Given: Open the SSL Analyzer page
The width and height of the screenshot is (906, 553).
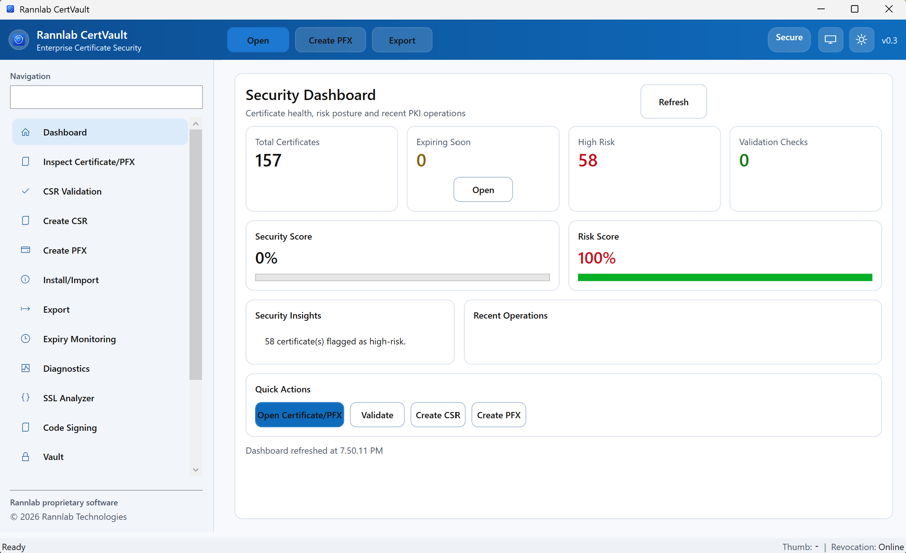Looking at the screenshot, I should point(100,398).
